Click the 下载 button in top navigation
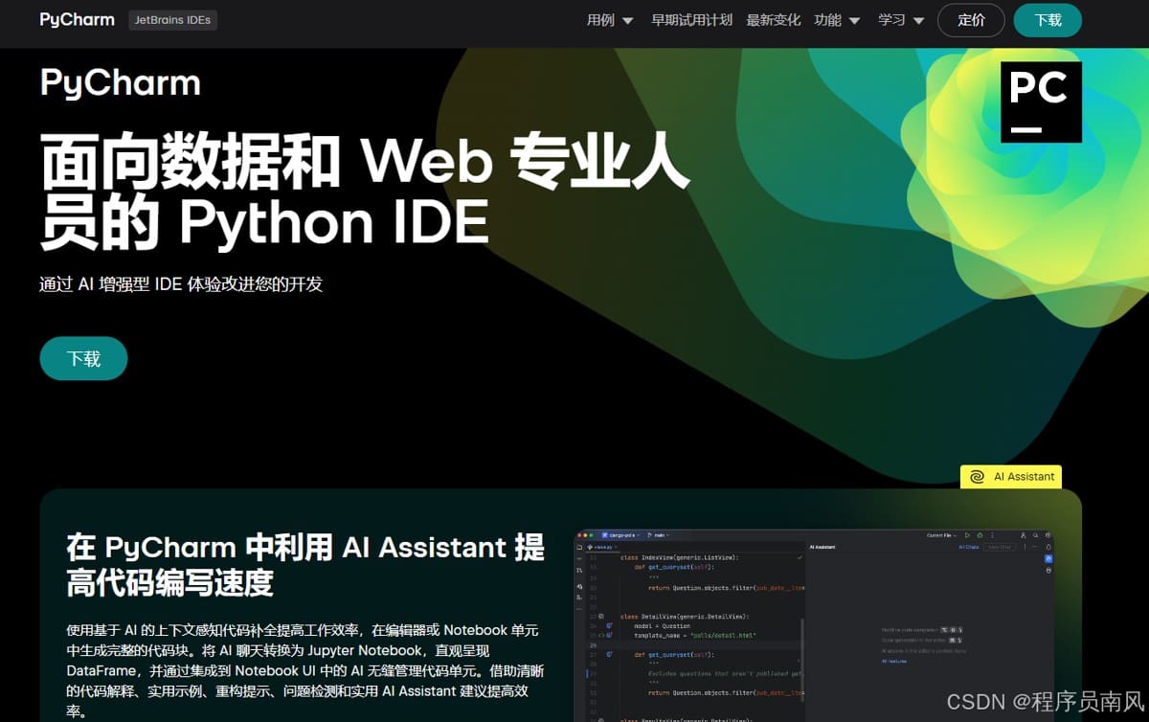 tap(1048, 20)
